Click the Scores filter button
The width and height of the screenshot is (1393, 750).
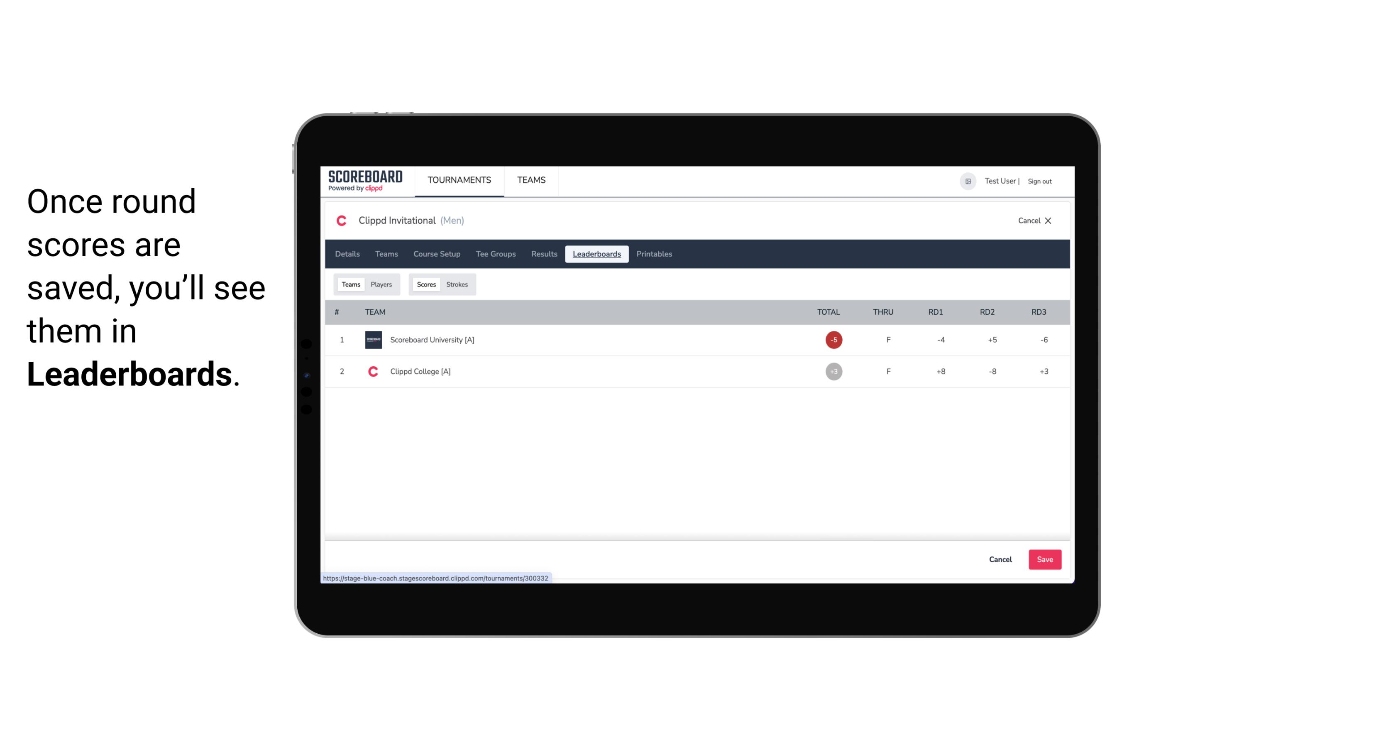coord(425,284)
